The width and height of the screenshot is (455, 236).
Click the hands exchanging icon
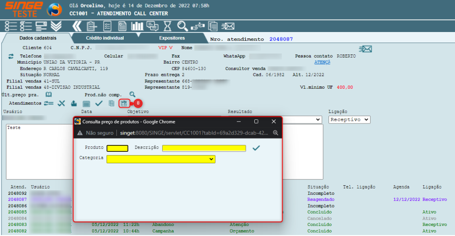(x=197, y=27)
